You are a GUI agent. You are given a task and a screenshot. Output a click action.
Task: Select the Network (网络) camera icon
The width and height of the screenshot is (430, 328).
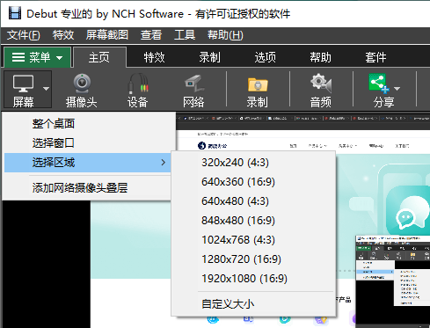pos(193,84)
